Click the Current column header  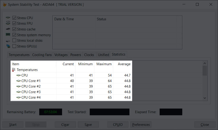[x=66, y=64]
